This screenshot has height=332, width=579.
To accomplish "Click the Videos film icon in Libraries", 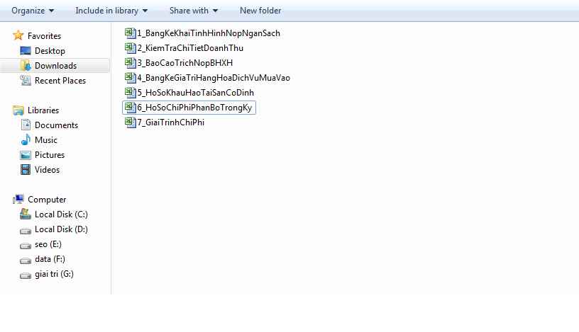I will [x=26, y=170].
